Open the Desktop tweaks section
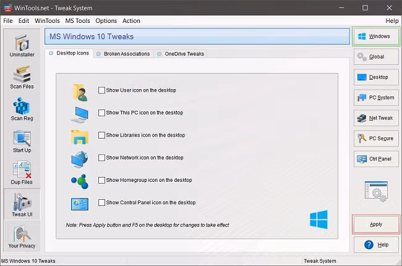 [x=376, y=77]
